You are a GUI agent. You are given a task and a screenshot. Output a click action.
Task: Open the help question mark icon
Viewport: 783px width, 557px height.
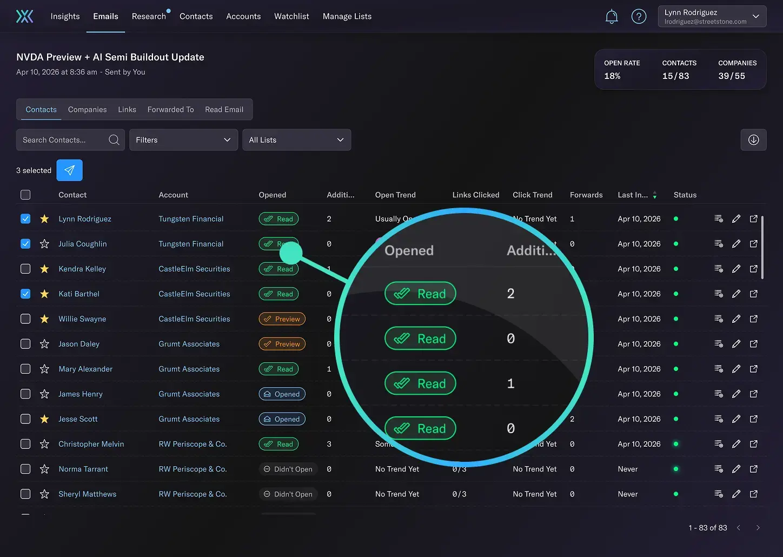pos(639,17)
